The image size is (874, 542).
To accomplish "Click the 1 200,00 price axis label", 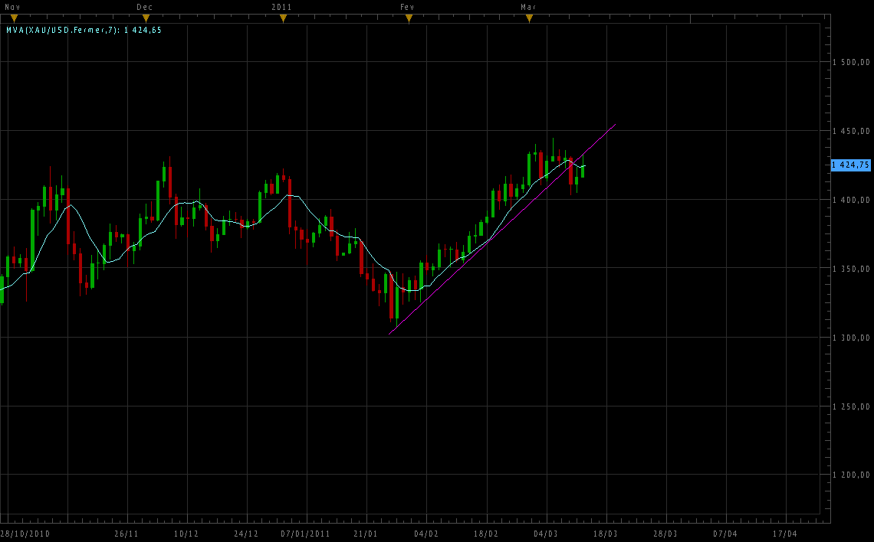I will [851, 475].
